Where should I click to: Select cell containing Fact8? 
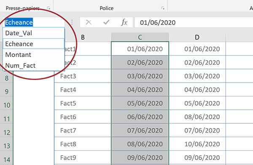coord(83,144)
